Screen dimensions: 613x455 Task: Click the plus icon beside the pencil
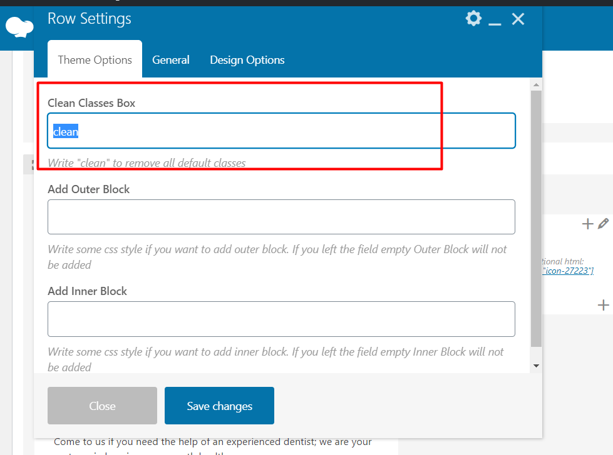[x=587, y=224]
